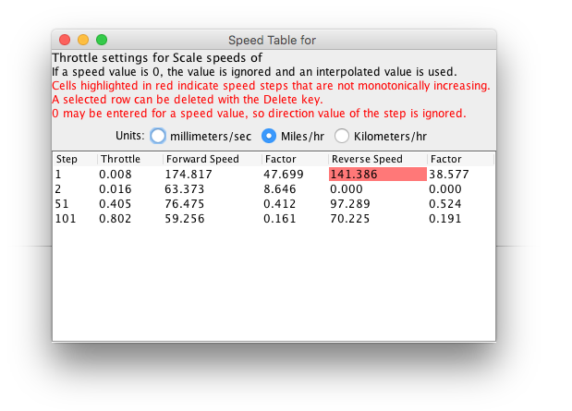Select forward speed cell 174.817
The width and height of the screenshot is (572, 411).
point(213,174)
